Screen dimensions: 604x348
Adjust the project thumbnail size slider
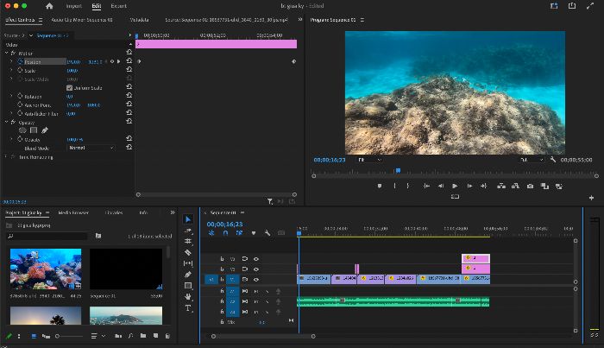(x=69, y=336)
